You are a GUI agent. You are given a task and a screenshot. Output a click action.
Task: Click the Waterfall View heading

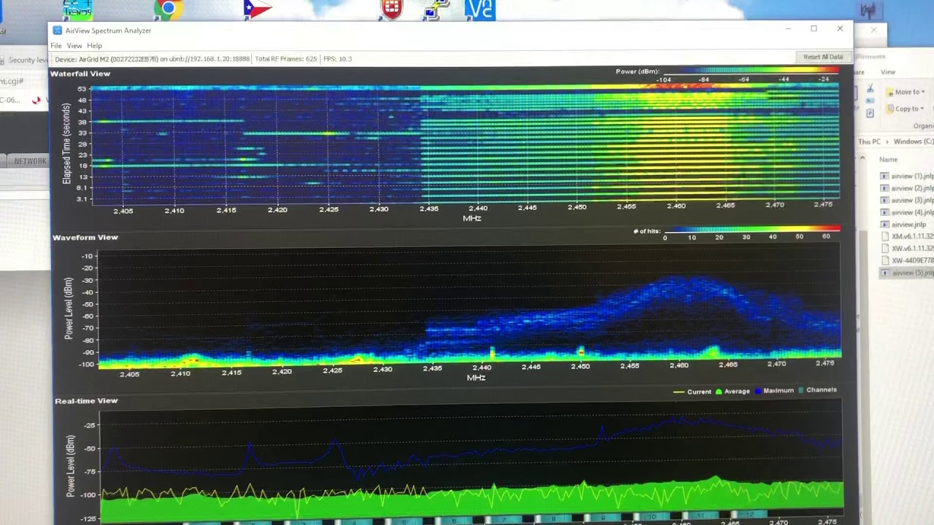(x=80, y=74)
